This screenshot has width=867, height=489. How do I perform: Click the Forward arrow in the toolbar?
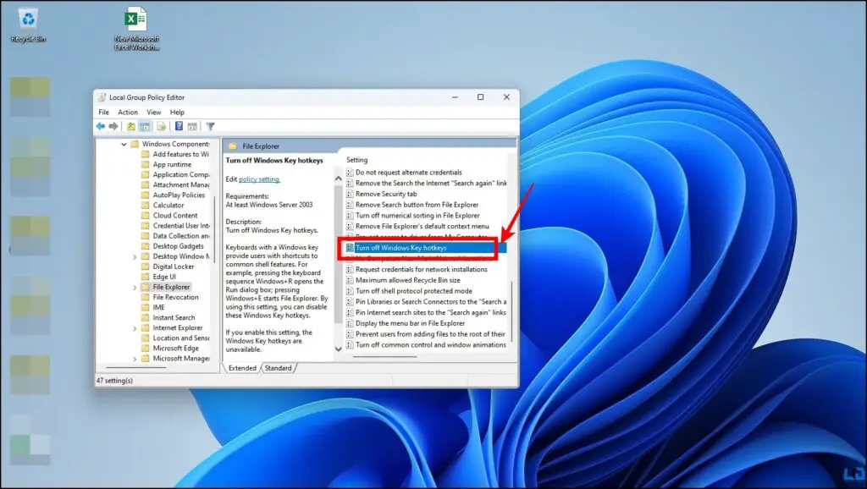coord(113,127)
